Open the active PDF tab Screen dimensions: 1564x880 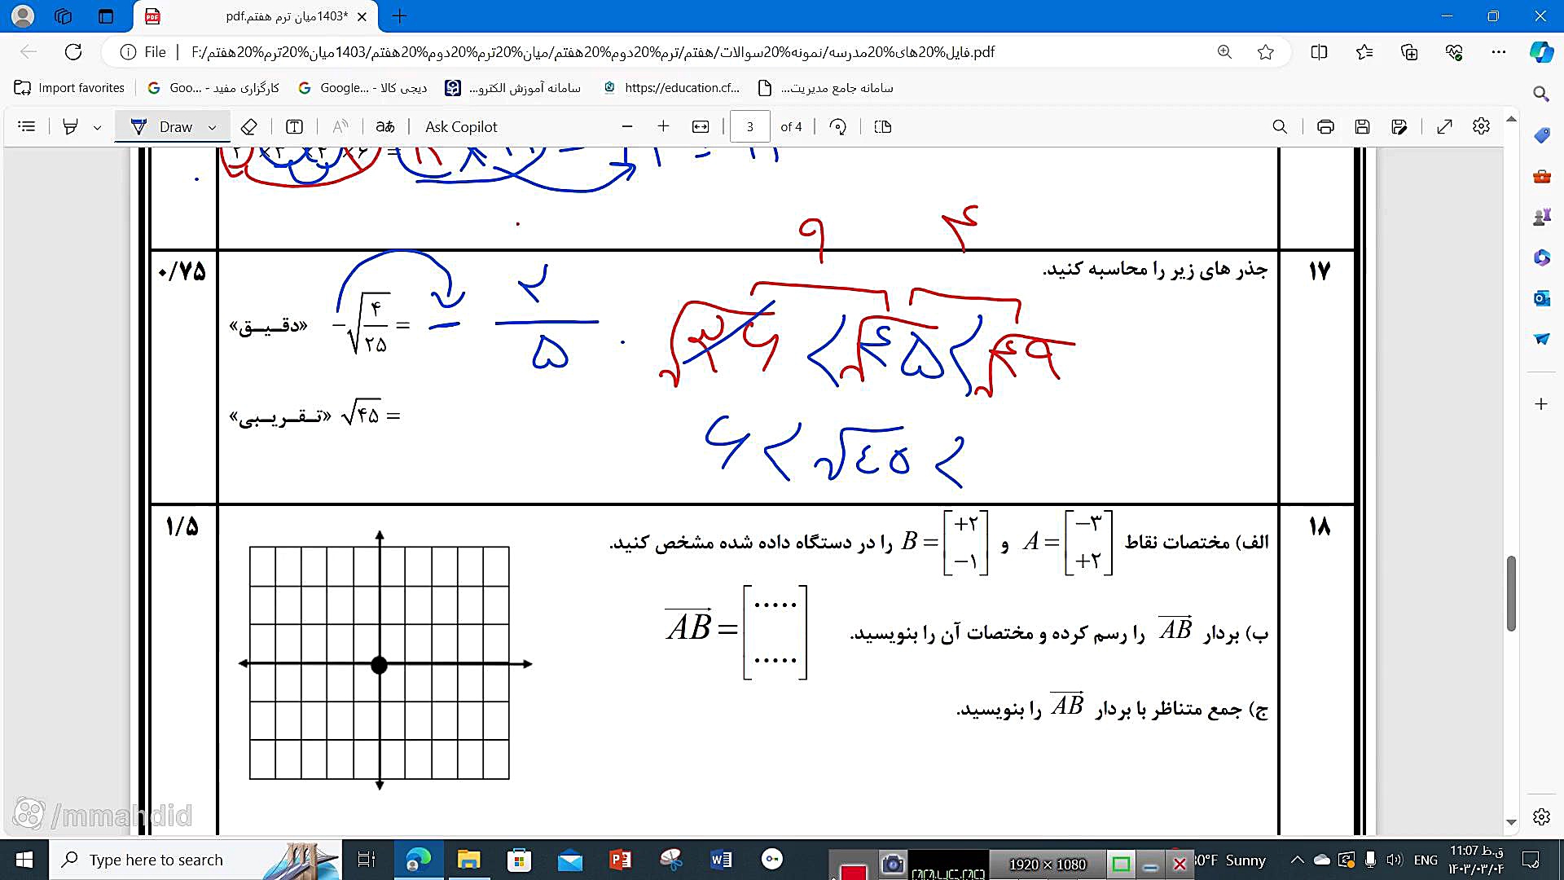[257, 16]
